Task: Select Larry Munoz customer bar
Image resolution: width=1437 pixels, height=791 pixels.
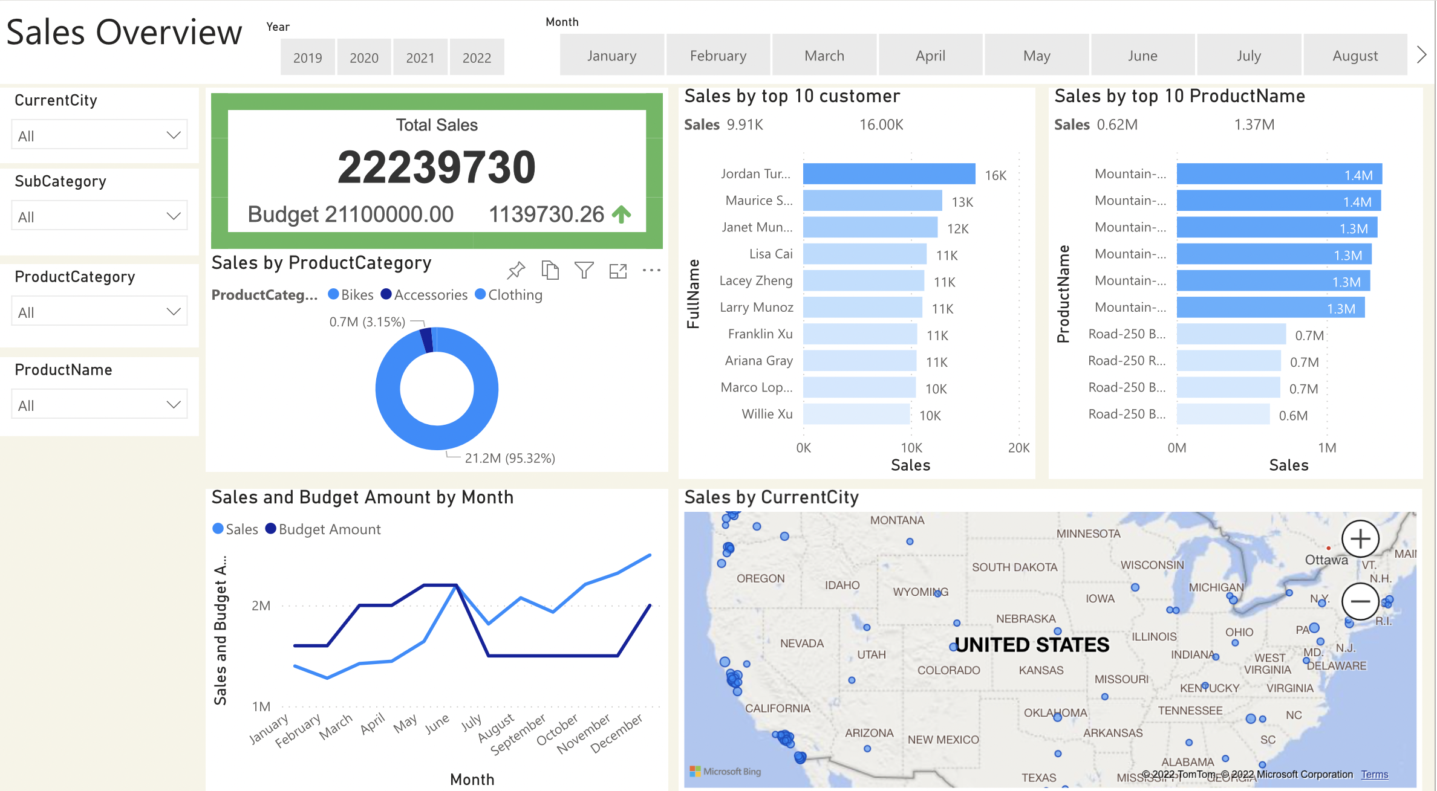Action: coord(862,307)
